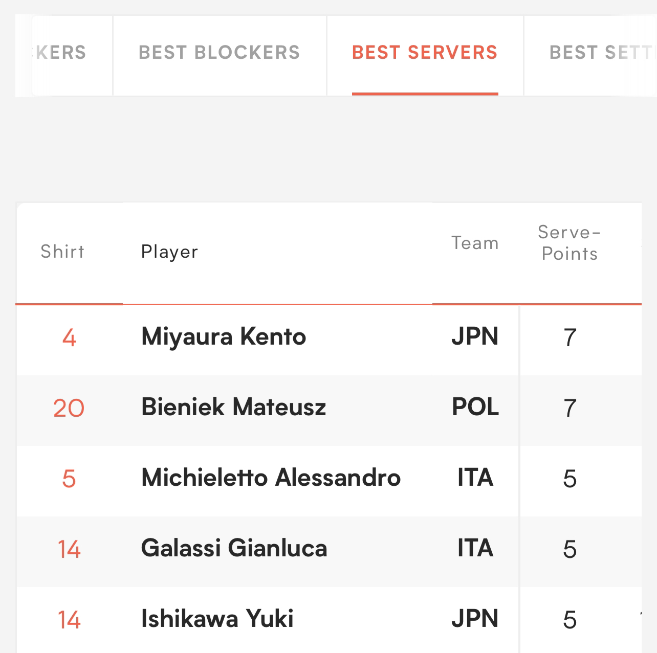657x653 pixels.
Task: Open Michieletto Alessandro player name
Action: tap(271, 478)
